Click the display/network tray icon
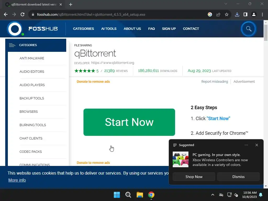Viewport: 268px width, 201px height. pos(229,195)
